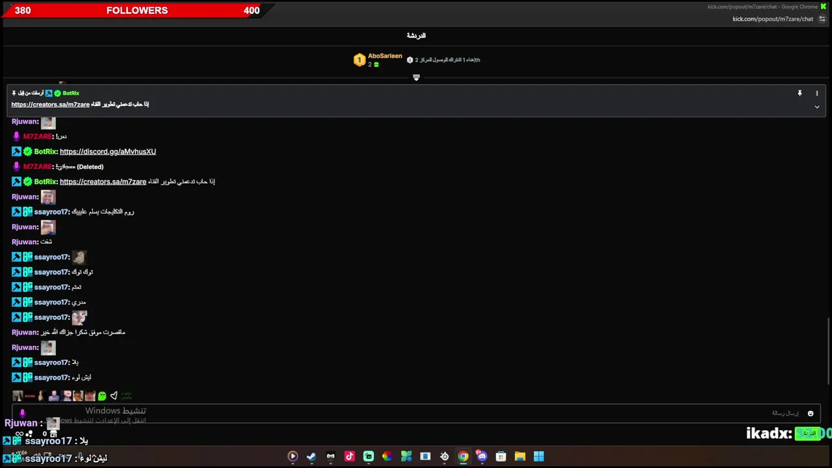Click the BotRix verified badge in the pinned message
The width and height of the screenshot is (832, 468).
pos(57,94)
